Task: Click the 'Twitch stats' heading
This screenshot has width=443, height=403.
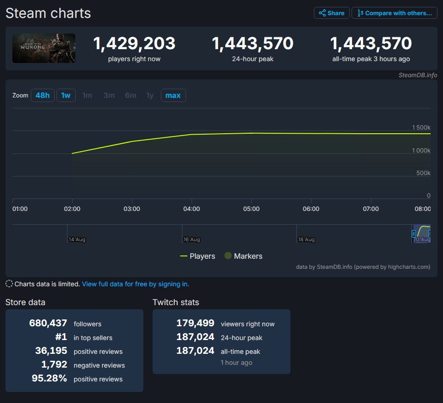Action: (x=176, y=302)
